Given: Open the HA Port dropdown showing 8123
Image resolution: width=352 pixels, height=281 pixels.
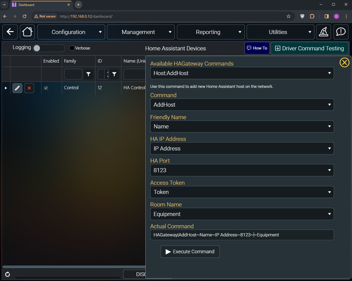Looking at the screenshot, I should tap(242, 170).
